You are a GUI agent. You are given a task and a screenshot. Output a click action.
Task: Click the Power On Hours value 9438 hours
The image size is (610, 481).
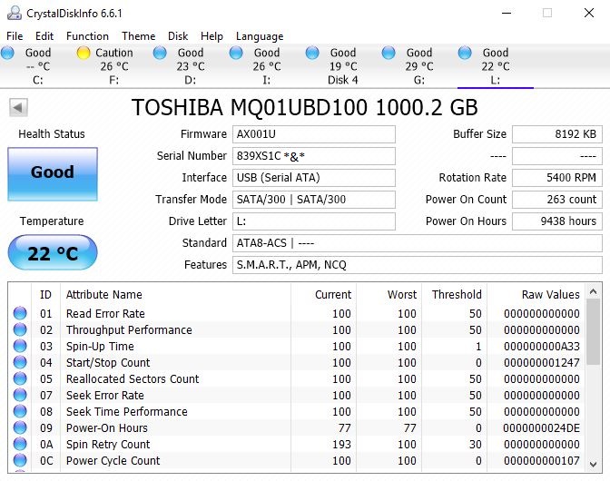(557, 221)
